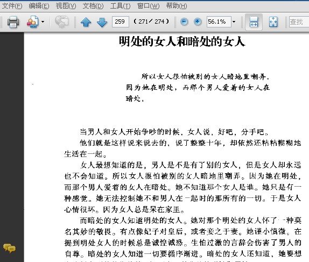Open the zoom level dropdown arrow
This screenshot has width=309, height=262.
coord(234,22)
